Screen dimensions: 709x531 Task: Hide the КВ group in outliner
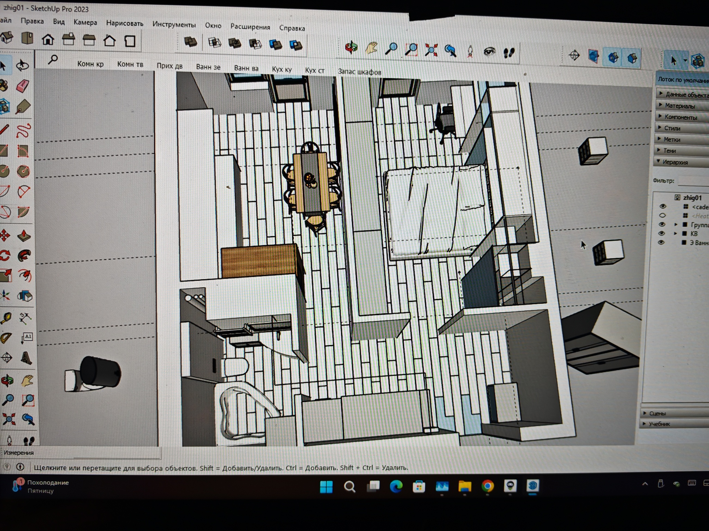662,234
